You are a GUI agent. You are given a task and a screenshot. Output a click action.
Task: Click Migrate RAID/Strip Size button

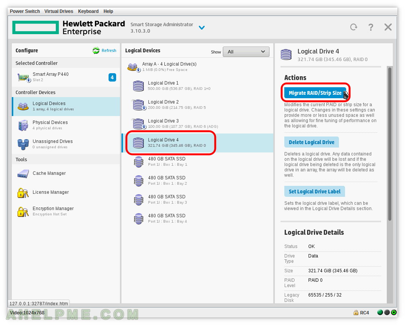click(315, 93)
